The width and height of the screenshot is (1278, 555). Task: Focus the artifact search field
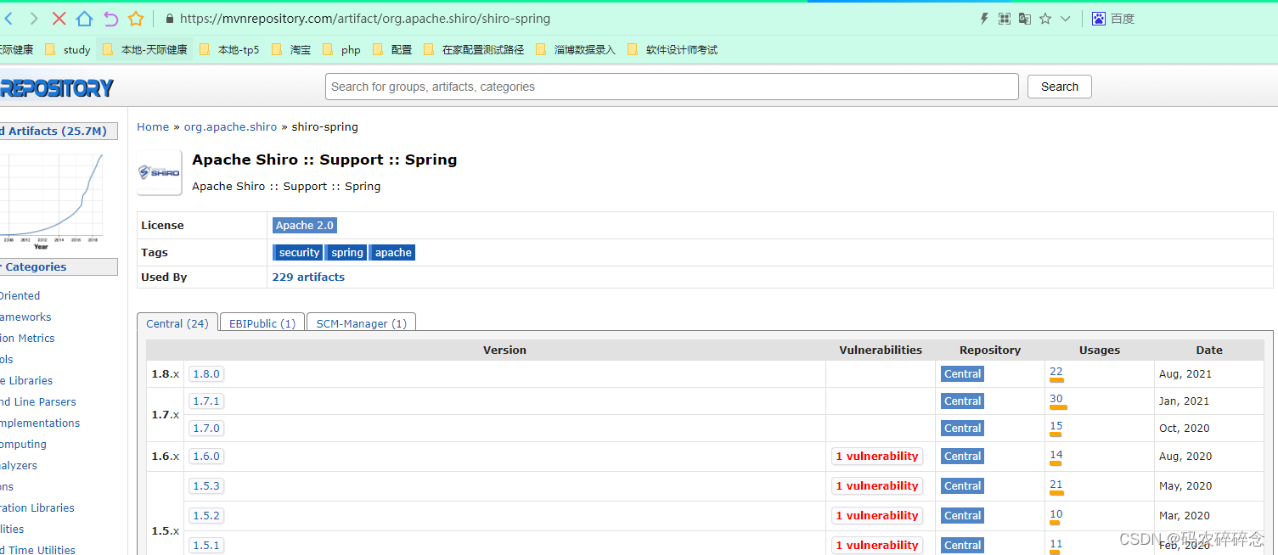coord(672,87)
